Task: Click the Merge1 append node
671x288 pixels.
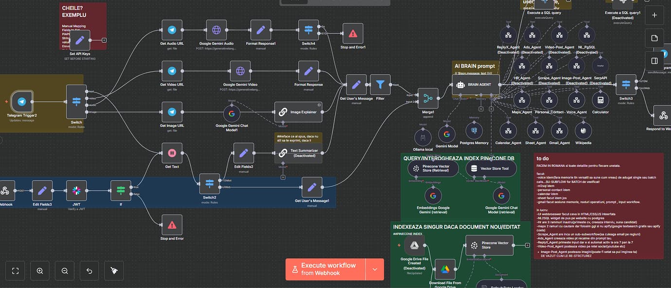Action: 427,98
